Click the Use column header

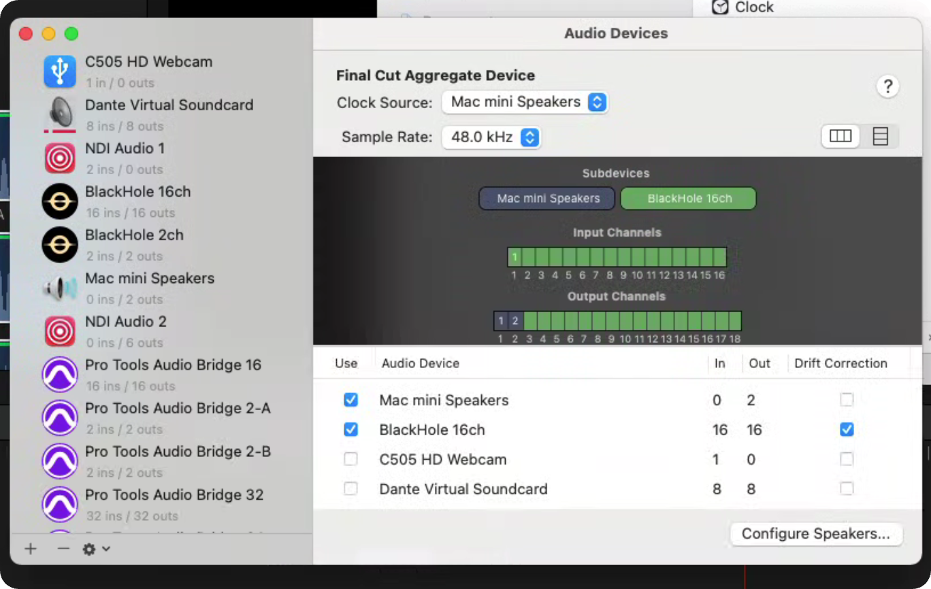tap(346, 363)
